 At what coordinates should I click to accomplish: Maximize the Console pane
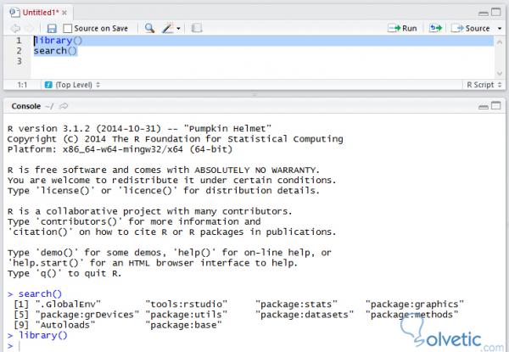pyautogui.click(x=495, y=106)
